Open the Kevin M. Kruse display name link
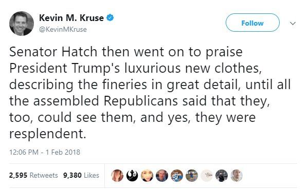 [71, 18]
